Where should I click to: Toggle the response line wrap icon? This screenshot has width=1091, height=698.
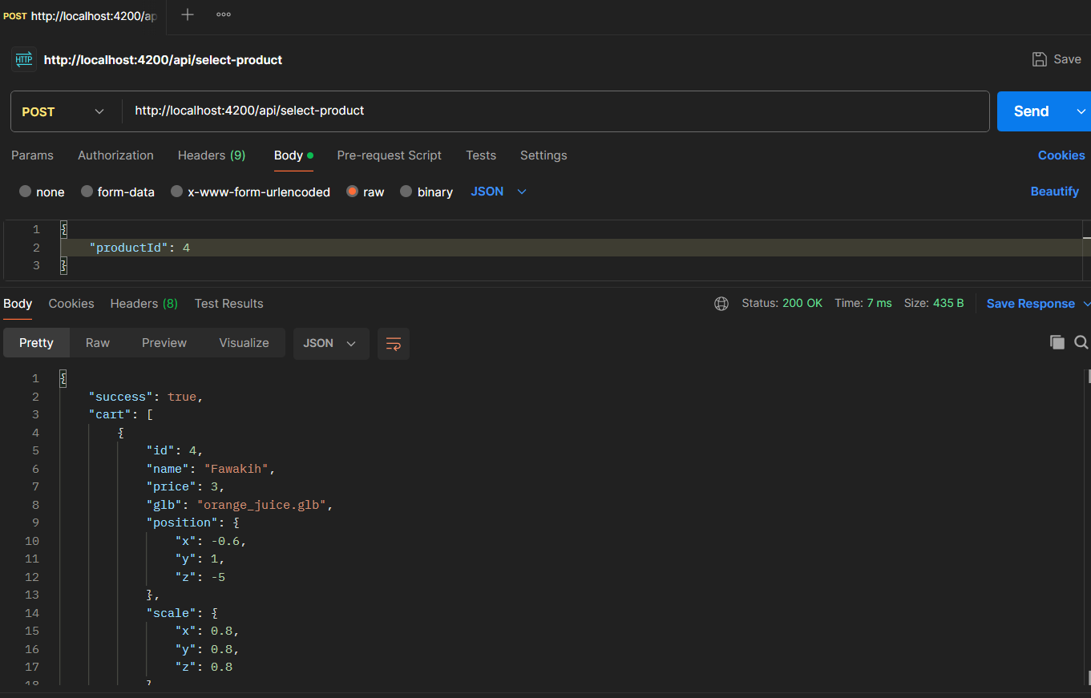[x=394, y=343]
